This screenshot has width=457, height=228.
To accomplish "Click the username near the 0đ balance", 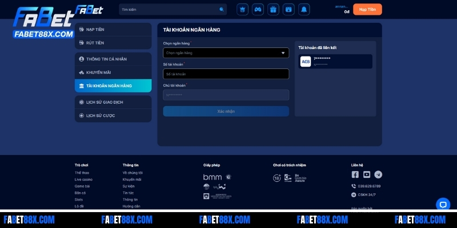I will 341,6.
